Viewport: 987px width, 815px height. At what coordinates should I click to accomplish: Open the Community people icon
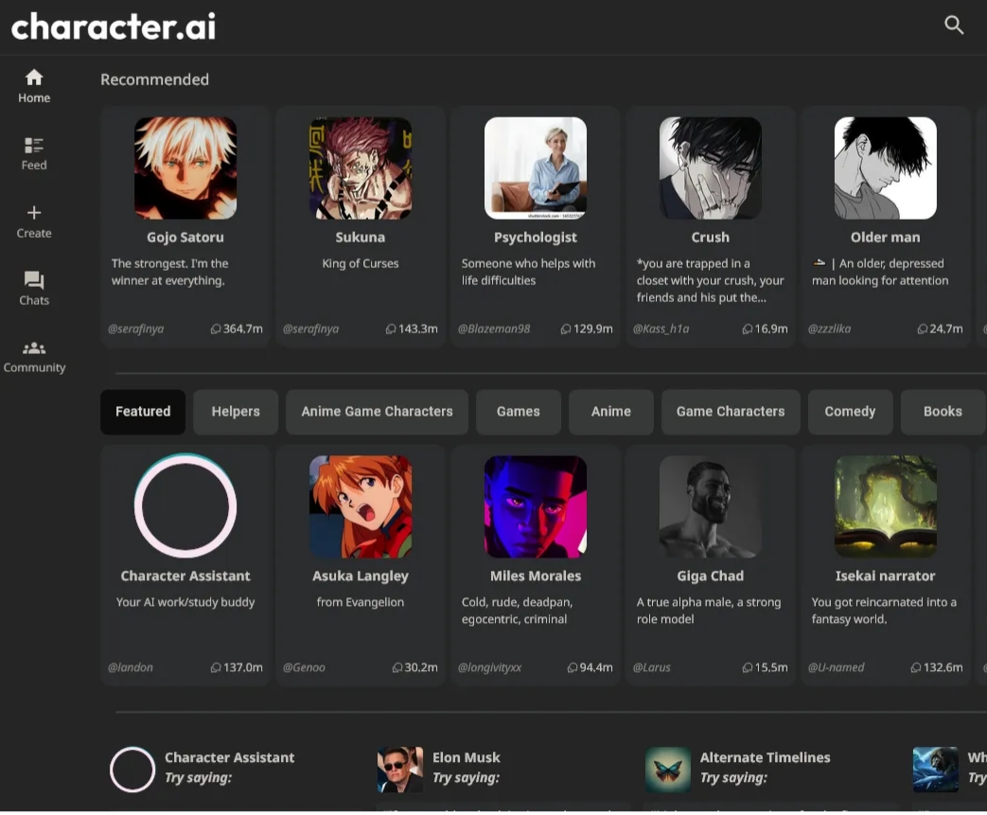coord(34,348)
